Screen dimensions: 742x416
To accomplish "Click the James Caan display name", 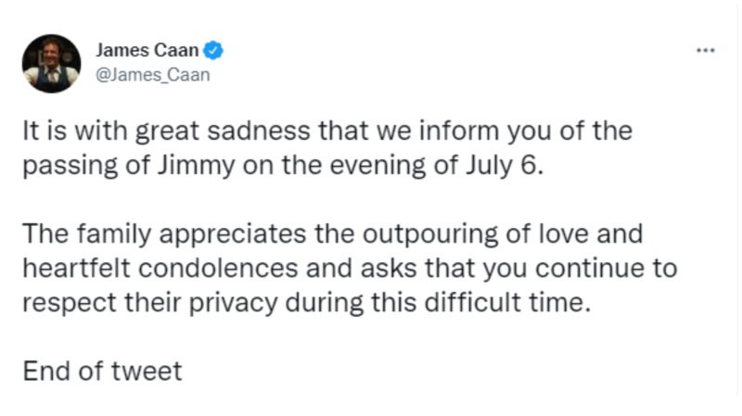I will pyautogui.click(x=147, y=51).
